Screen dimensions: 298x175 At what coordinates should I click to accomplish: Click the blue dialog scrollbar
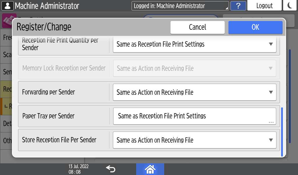pyautogui.click(x=282, y=131)
